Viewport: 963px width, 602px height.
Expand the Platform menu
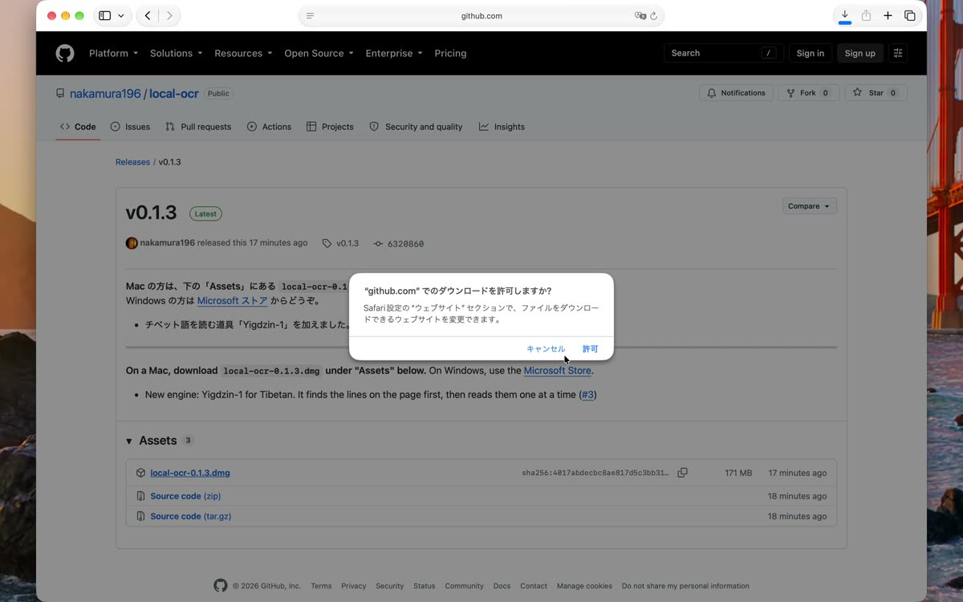pyautogui.click(x=113, y=53)
